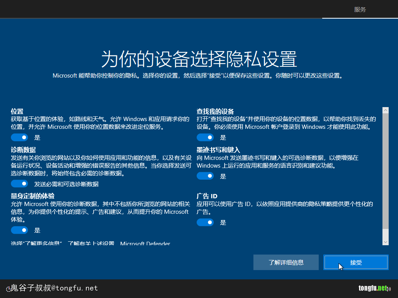Toggle the 量身定制的体验 switch
Screen dimensions: 398x298
pos(19,230)
